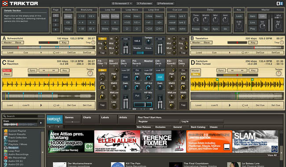Image resolution: width=286 pixels, height=167 pixels.
Task: Play deck D track Factotum
Action: [230, 105]
